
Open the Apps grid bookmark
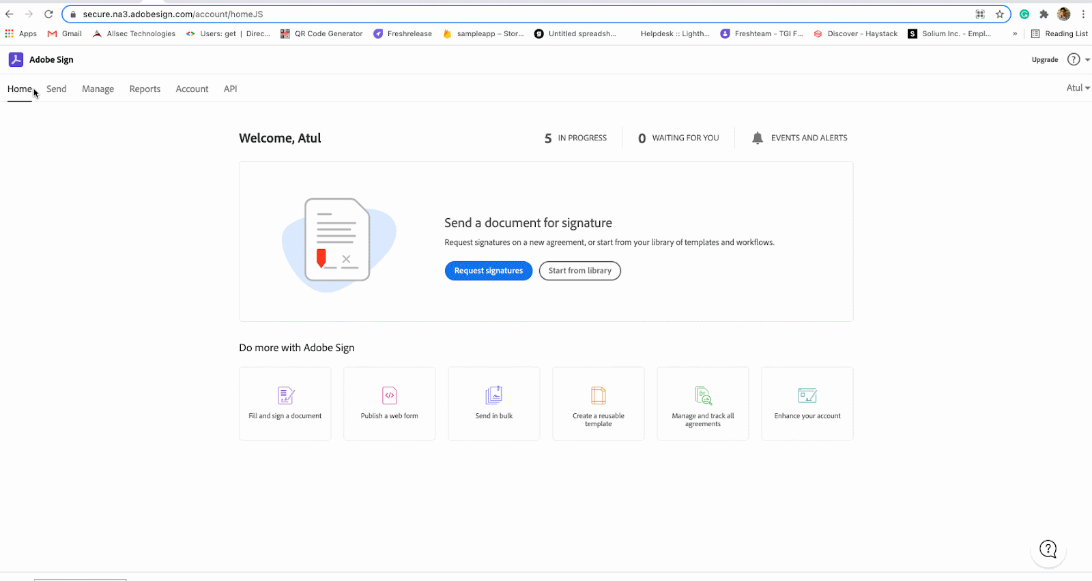(x=21, y=33)
